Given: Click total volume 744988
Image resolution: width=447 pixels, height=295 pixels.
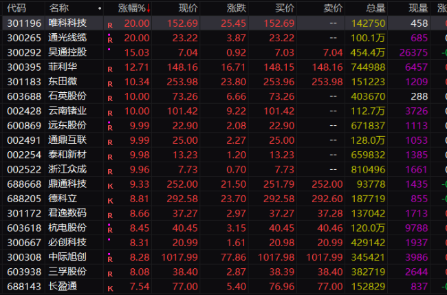Looking at the screenshot, I should click(x=368, y=67).
